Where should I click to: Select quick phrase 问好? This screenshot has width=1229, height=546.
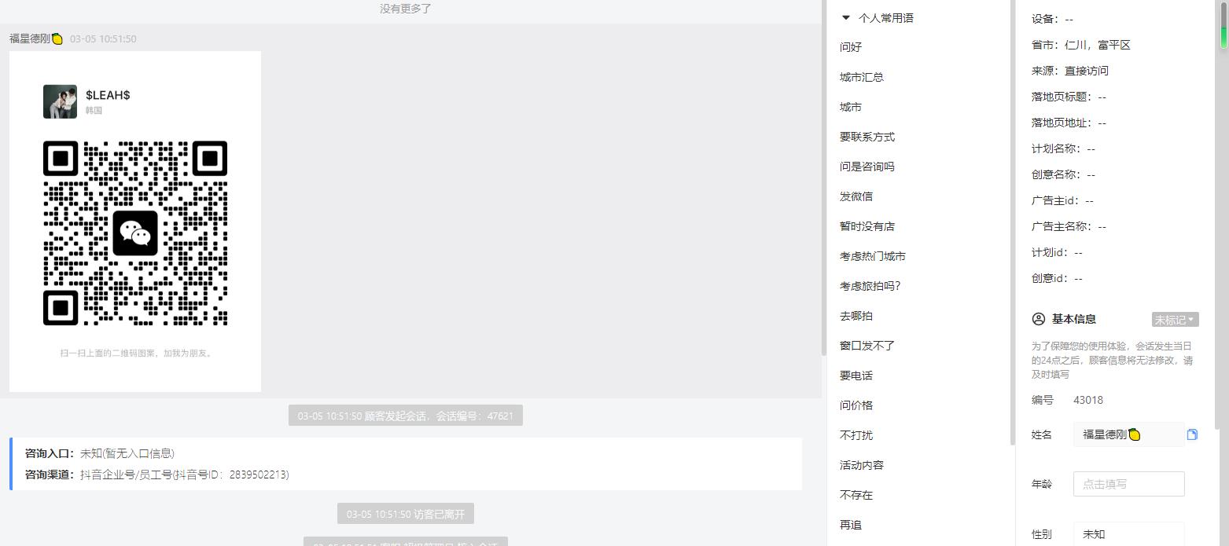coord(851,47)
